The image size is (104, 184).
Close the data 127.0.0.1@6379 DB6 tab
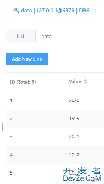pos(95,11)
